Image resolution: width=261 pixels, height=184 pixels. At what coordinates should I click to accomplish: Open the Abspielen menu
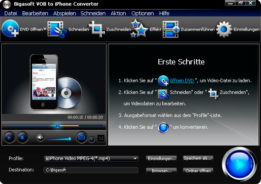64,13
